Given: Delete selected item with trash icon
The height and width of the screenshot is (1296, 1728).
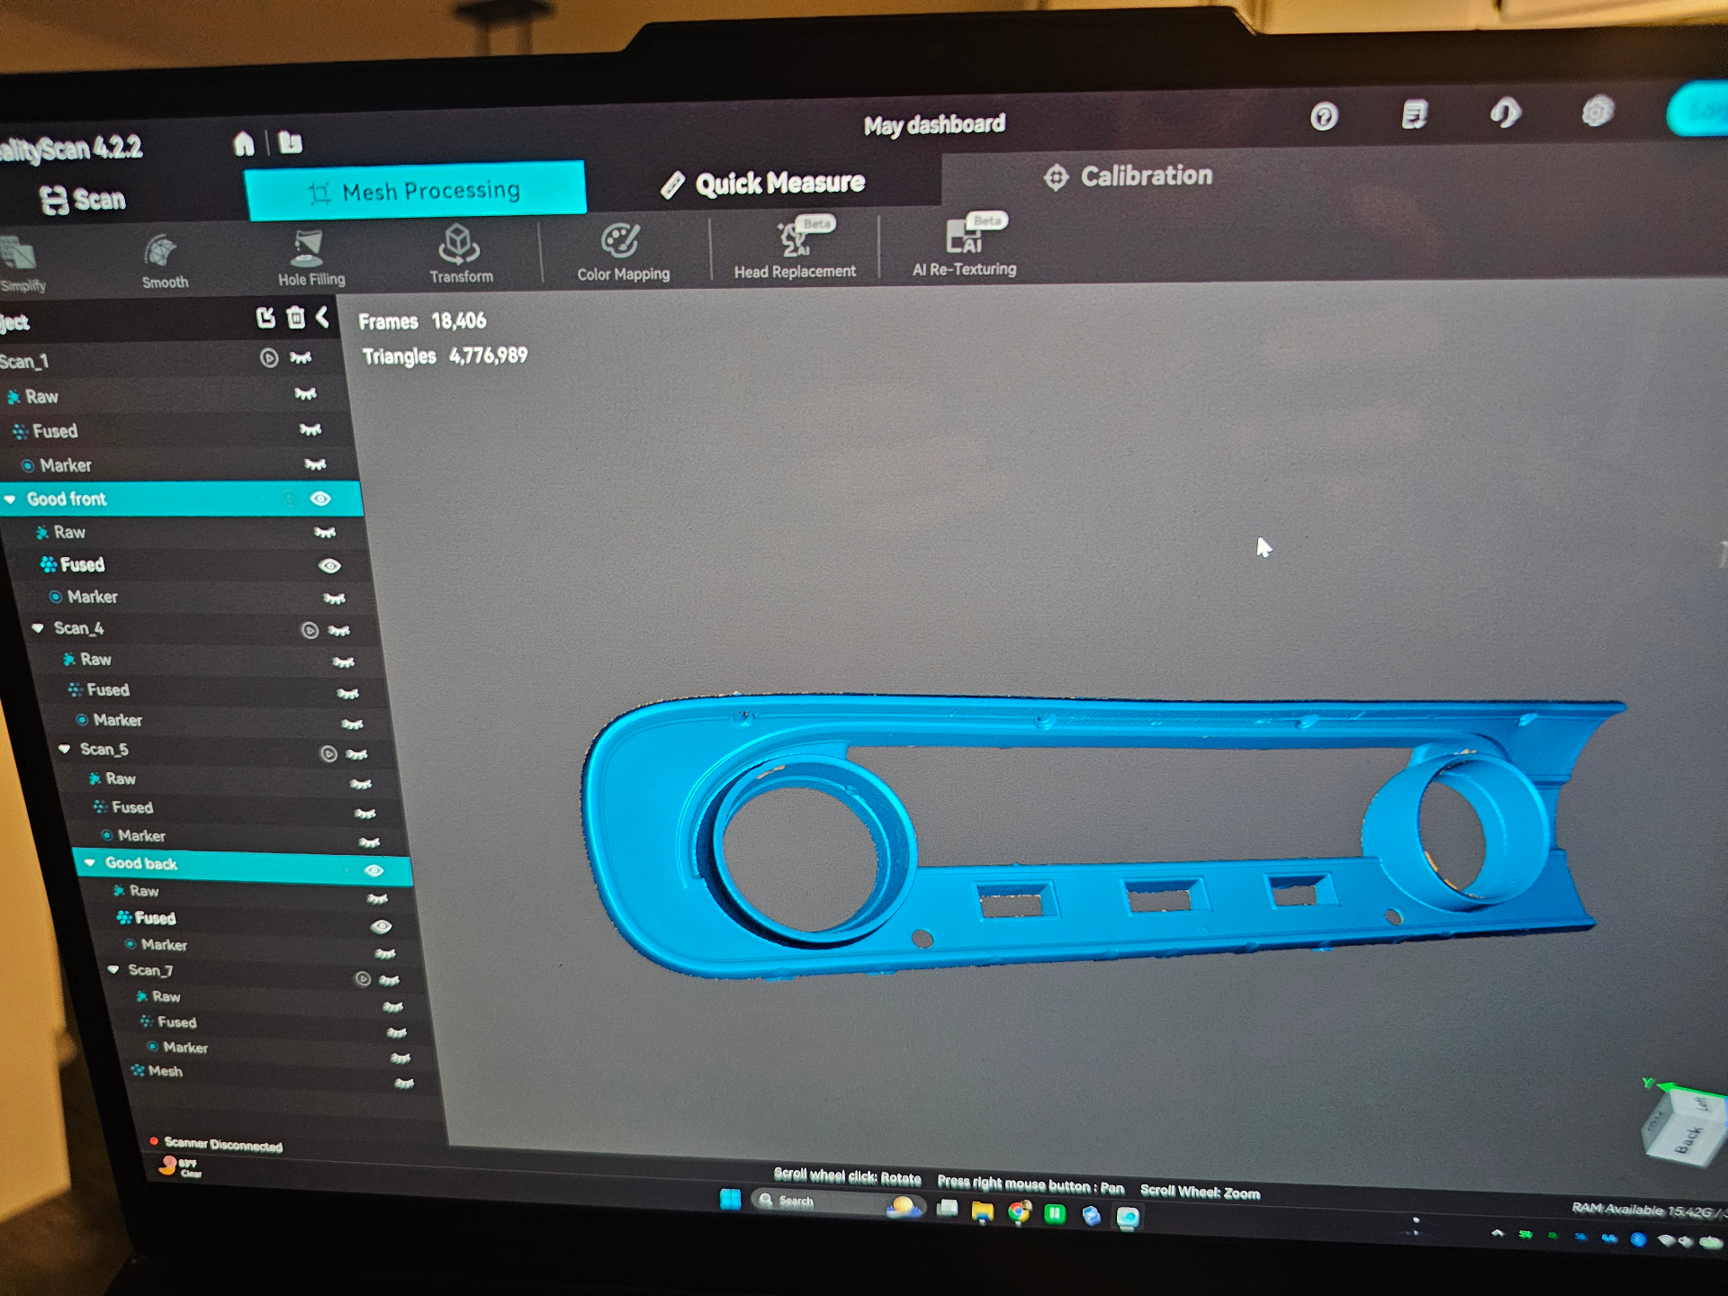Looking at the screenshot, I should click(x=295, y=317).
